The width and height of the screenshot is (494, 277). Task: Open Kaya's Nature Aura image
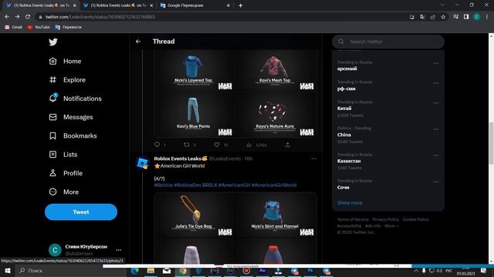point(276,115)
